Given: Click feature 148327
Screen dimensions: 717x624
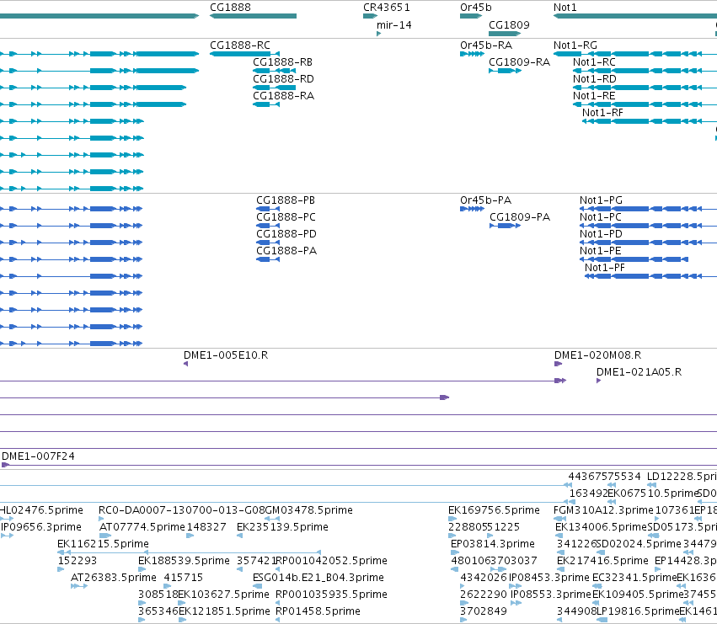Looking at the screenshot, I should (190, 536).
